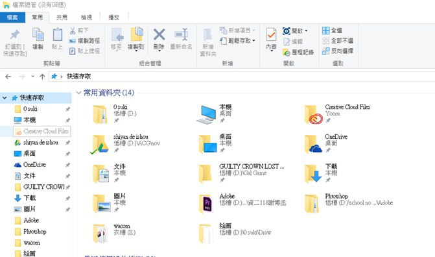
Task: Select the wacom folder tile
Action: click(113, 233)
